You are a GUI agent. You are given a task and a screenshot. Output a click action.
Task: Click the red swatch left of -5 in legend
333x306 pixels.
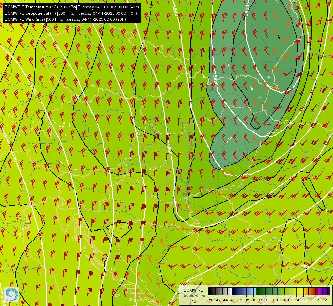pyautogui.click(x=317, y=291)
